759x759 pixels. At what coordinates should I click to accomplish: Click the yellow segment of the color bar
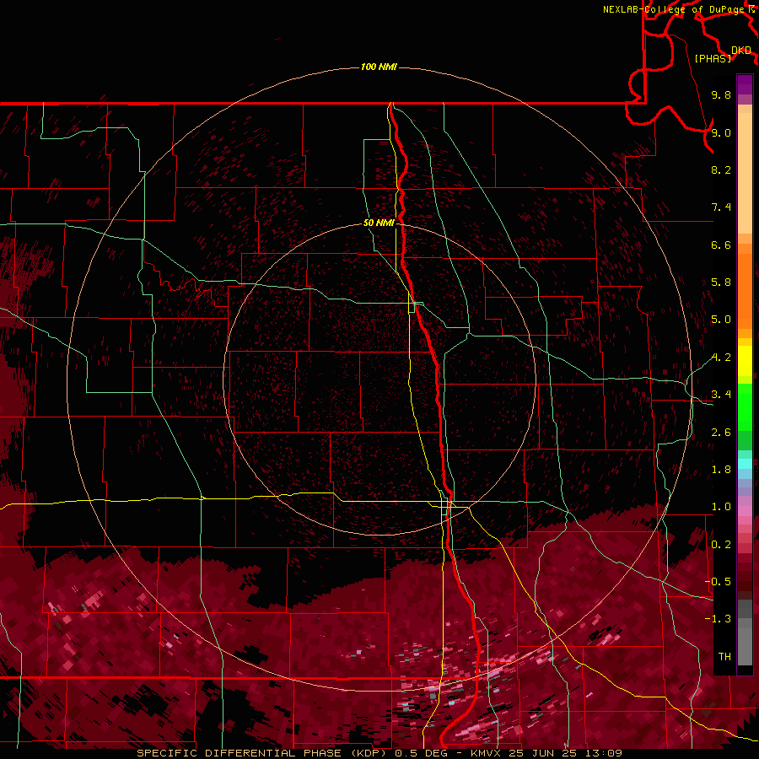(745, 361)
